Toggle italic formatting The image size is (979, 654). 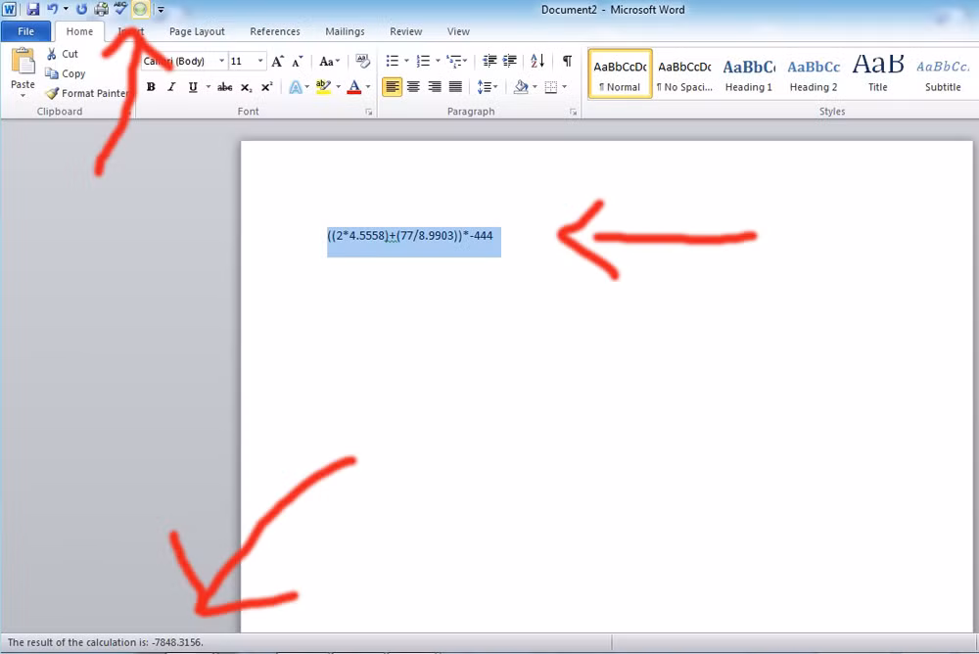[x=171, y=86]
